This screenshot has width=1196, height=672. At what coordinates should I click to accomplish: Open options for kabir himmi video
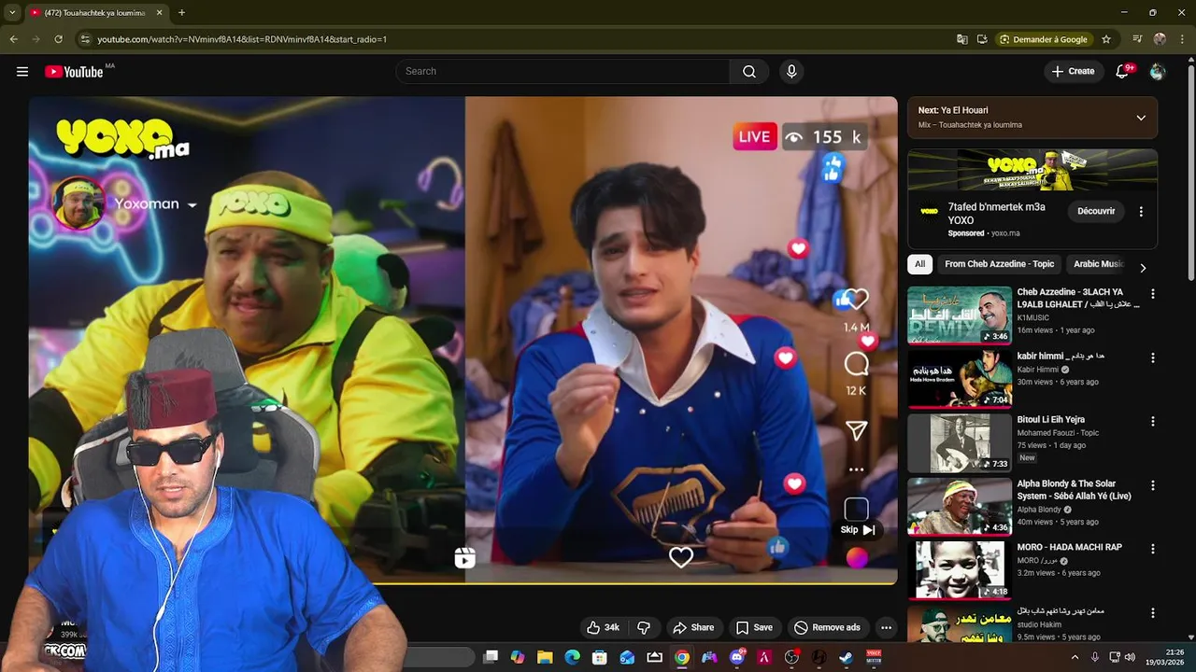(1152, 357)
